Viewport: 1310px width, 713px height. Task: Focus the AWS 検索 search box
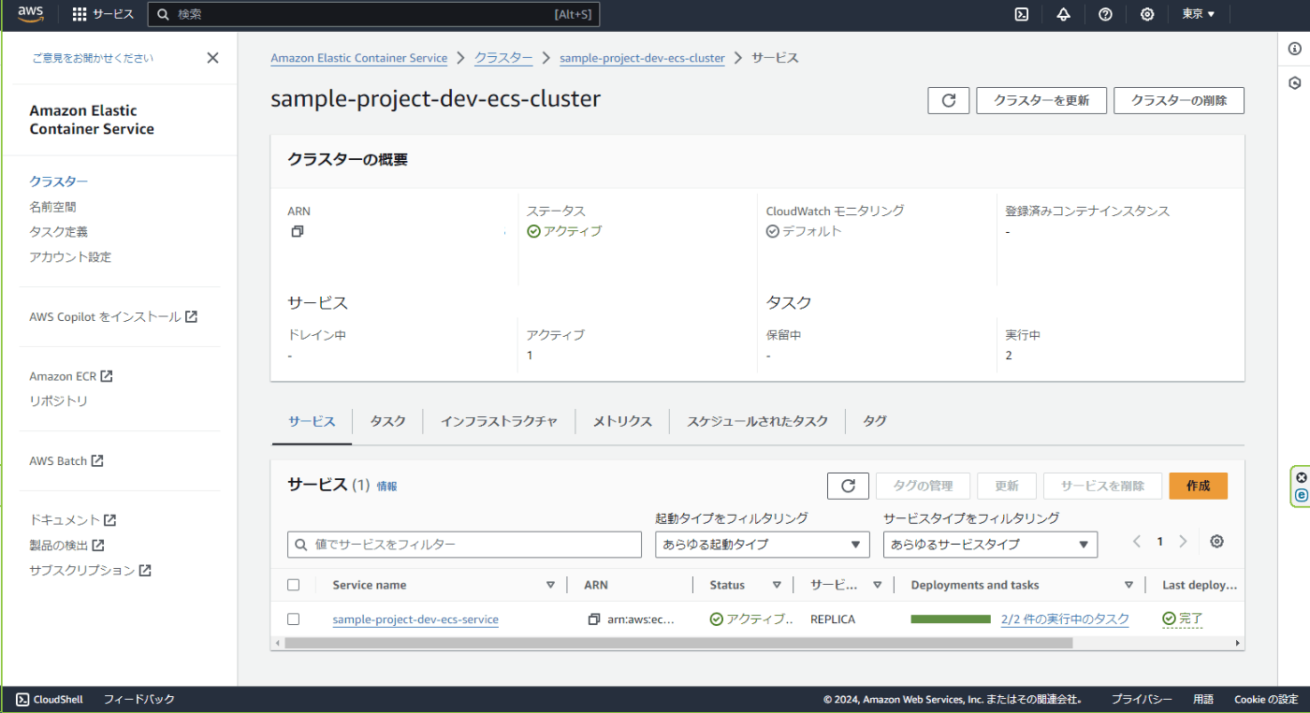(374, 14)
